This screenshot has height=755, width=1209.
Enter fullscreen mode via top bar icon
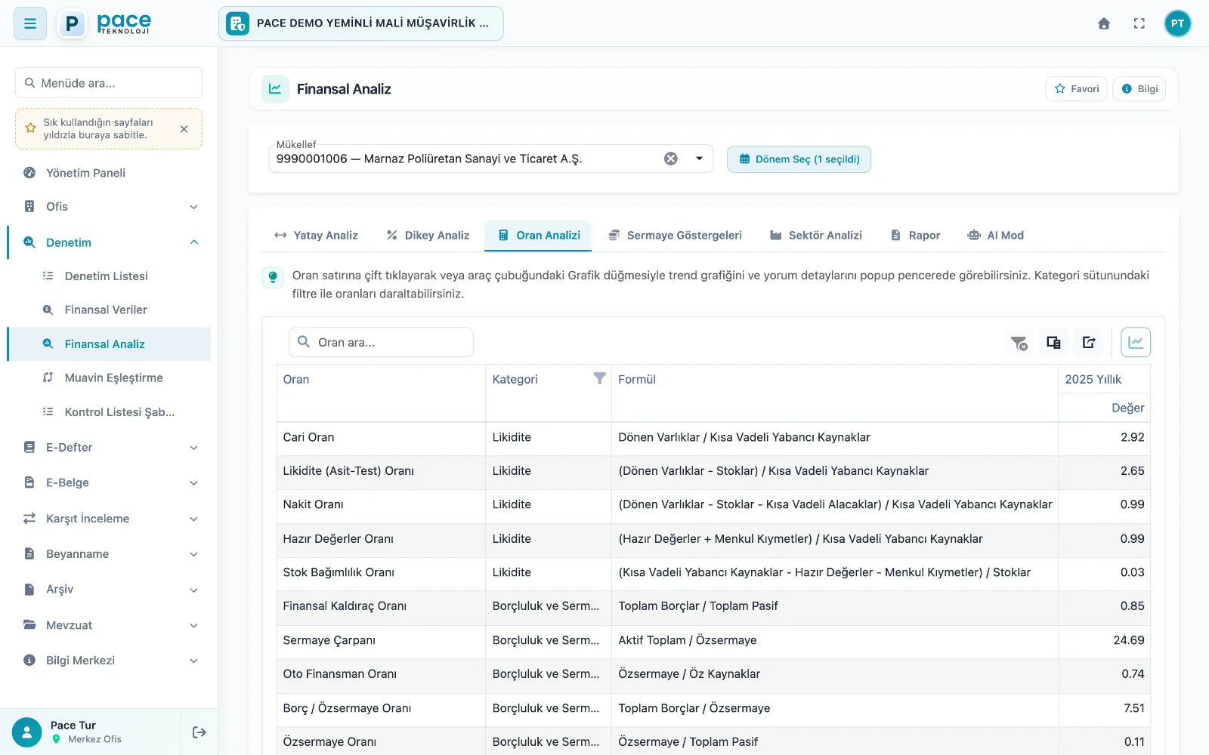(1139, 23)
